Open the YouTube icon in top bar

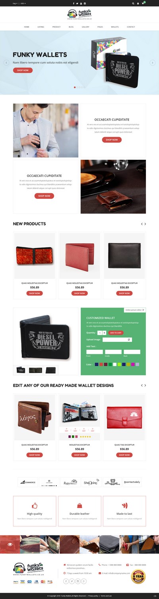[x=81, y=3]
